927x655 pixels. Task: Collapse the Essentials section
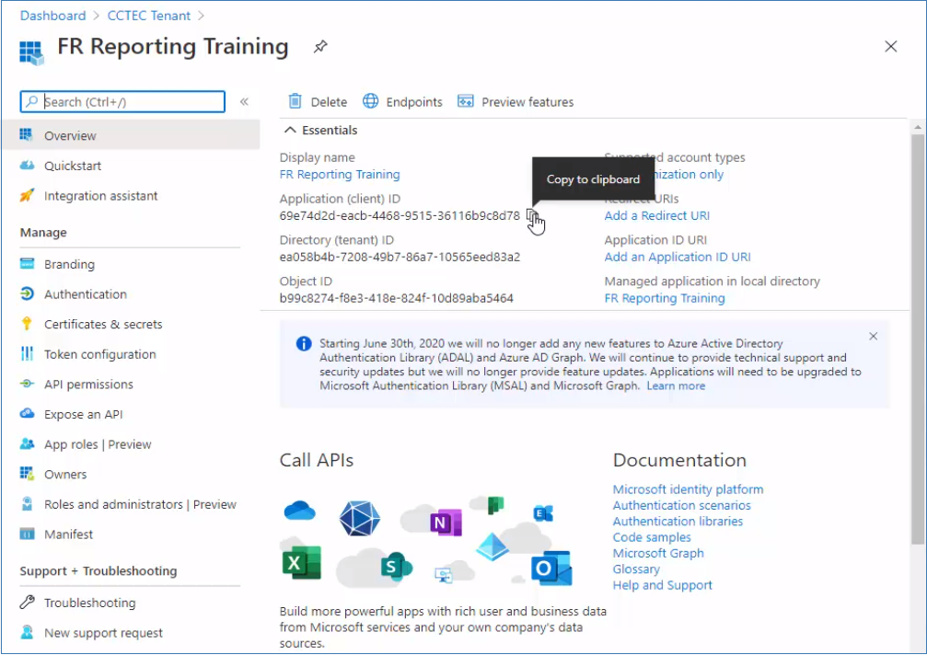coord(290,130)
